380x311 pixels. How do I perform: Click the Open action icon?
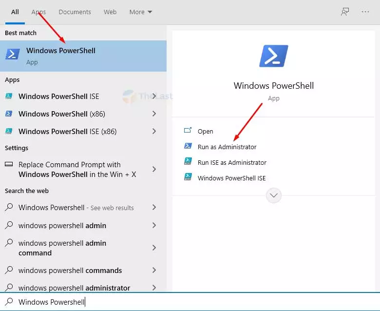point(188,131)
